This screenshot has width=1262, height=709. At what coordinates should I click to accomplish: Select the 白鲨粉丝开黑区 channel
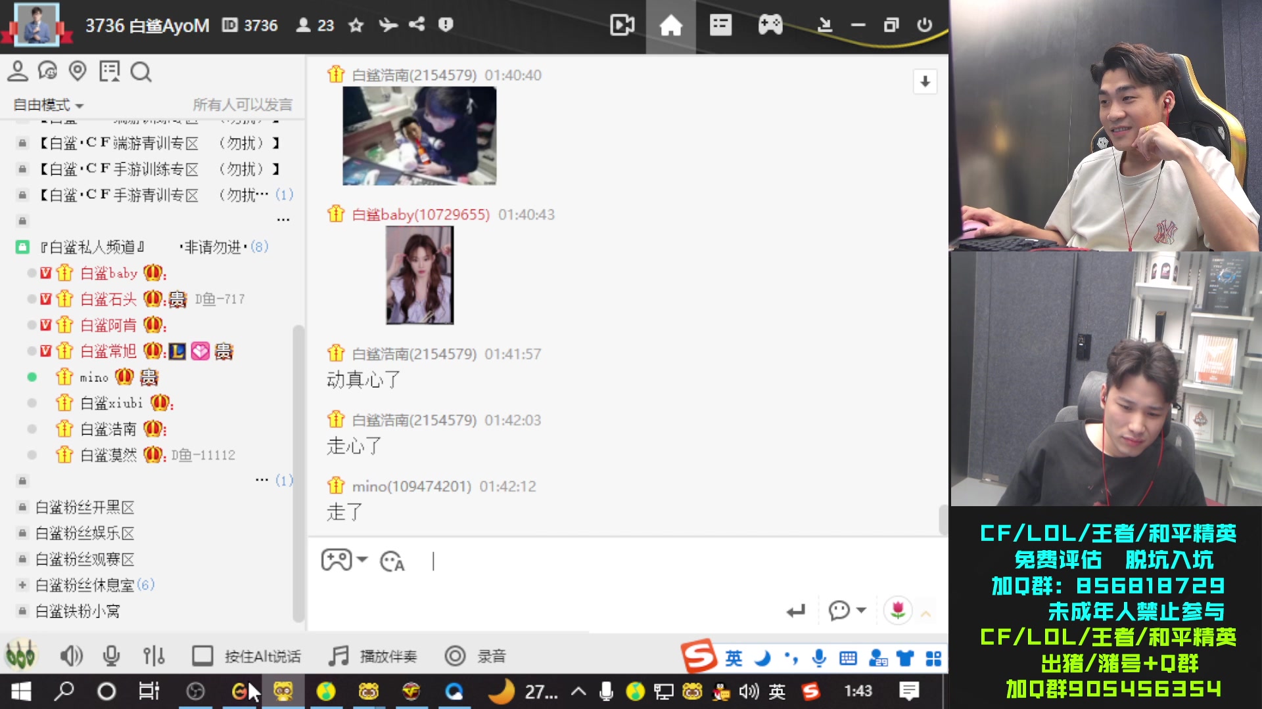tap(85, 507)
